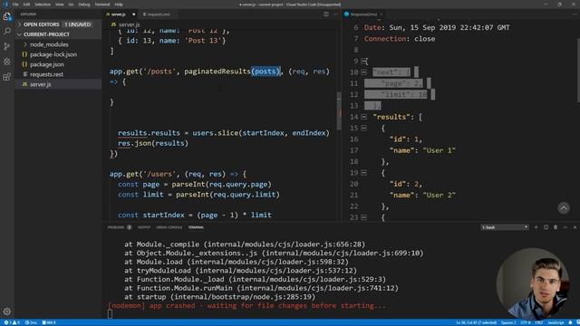Viewport: 580px width, 326px height.
Task: Click the notification bell in status bar
Action: click(x=570, y=322)
